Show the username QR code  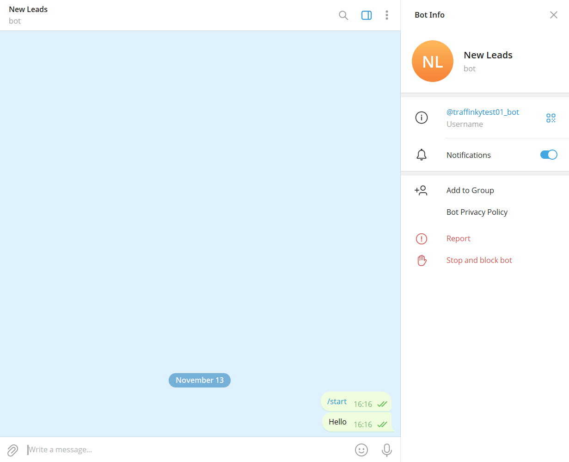551,118
